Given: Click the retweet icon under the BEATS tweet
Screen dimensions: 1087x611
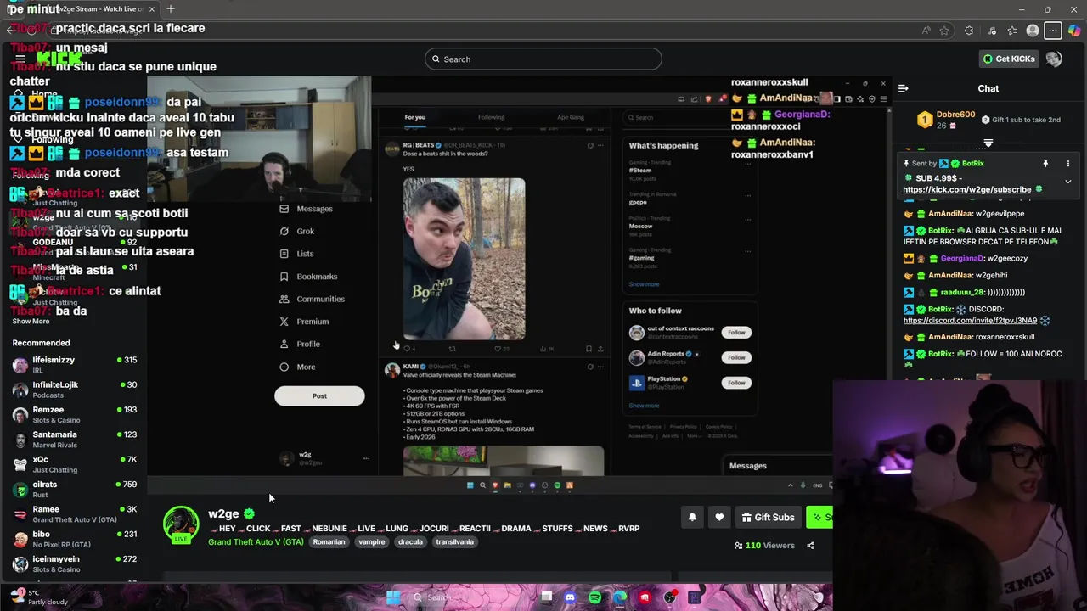Looking at the screenshot, I should click(x=453, y=348).
